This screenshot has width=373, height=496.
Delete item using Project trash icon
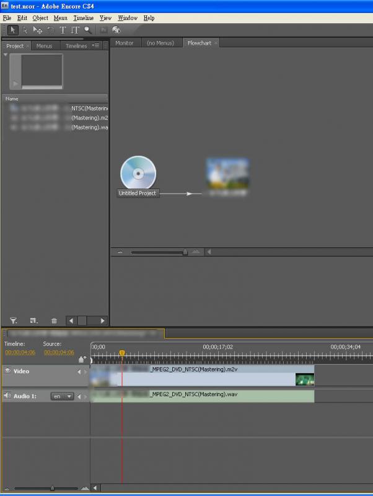click(x=54, y=321)
